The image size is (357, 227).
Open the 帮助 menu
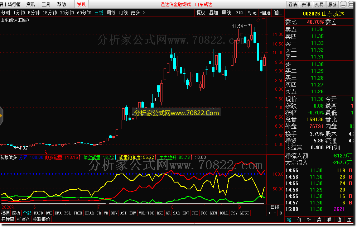[x=61, y=4]
